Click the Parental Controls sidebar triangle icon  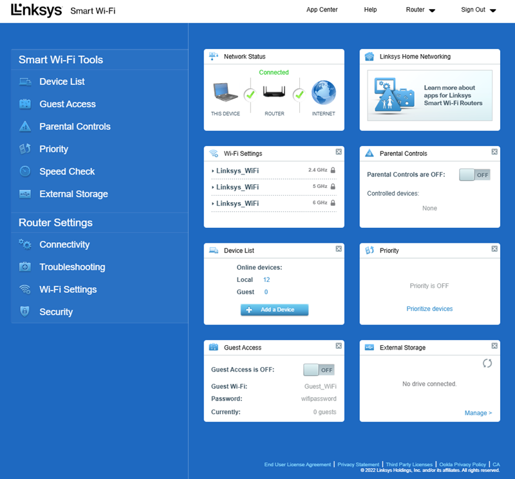25,126
